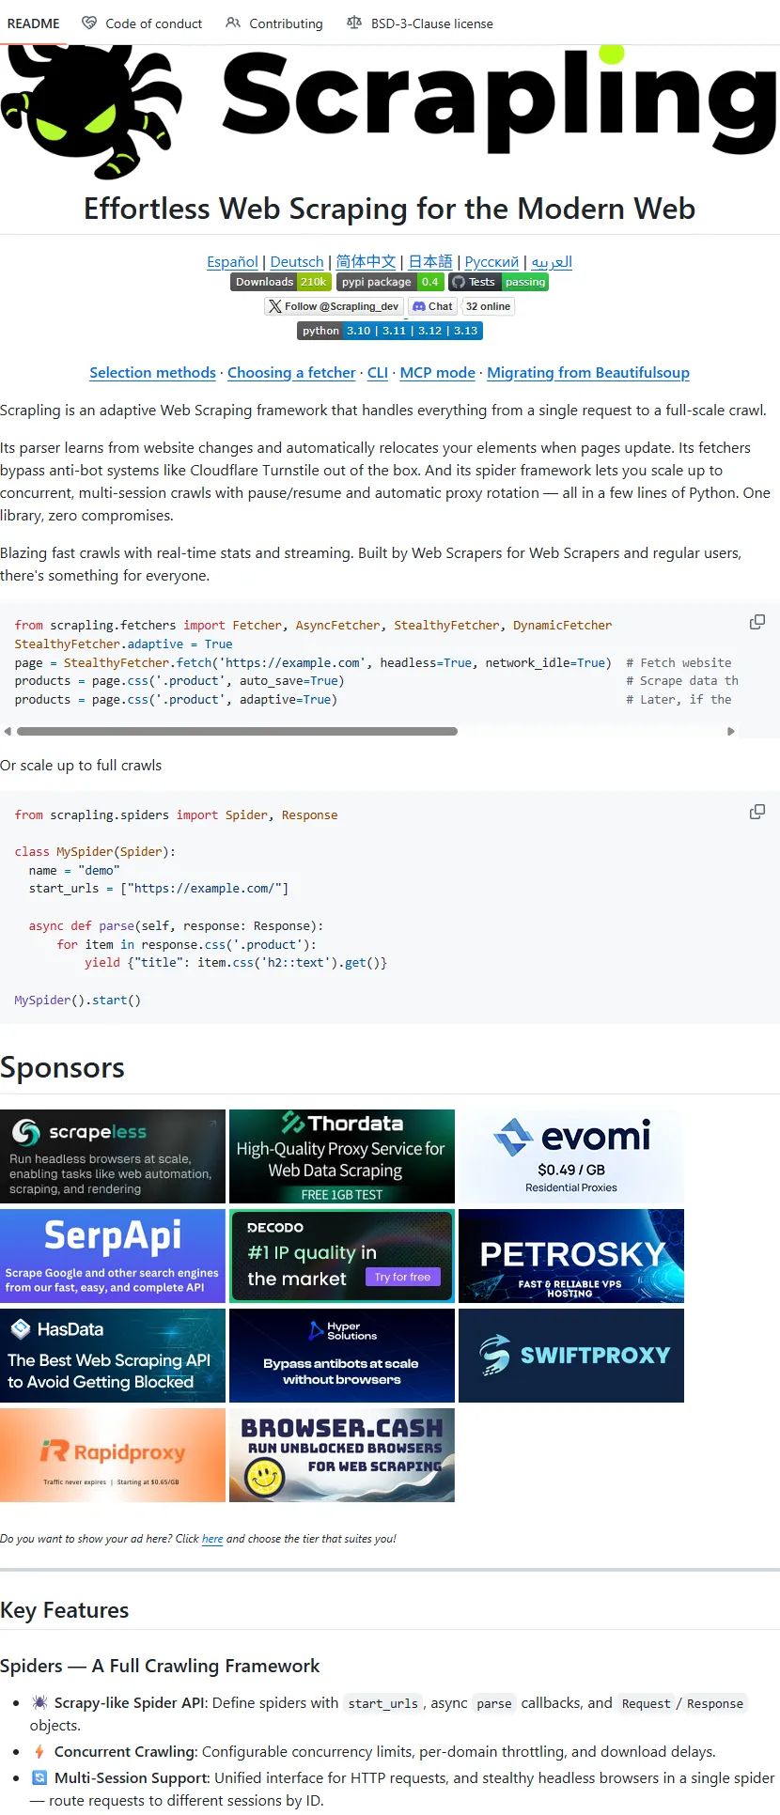Open the Contributing tab
The width and height of the screenshot is (780, 1815).
pyautogui.click(x=274, y=23)
